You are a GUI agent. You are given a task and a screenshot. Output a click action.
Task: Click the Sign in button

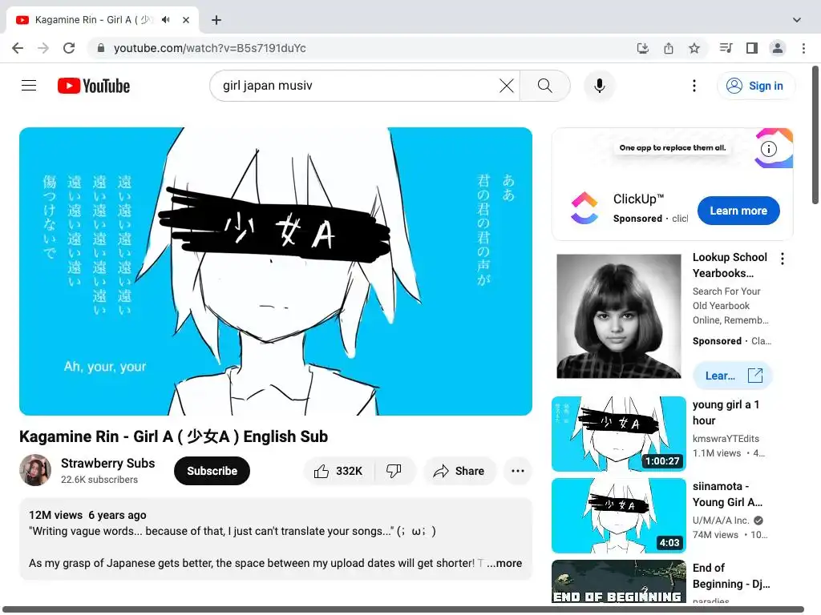(x=755, y=86)
